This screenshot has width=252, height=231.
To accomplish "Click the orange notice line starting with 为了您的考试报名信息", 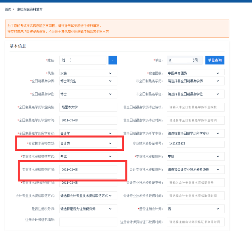I will (x=54, y=26).
